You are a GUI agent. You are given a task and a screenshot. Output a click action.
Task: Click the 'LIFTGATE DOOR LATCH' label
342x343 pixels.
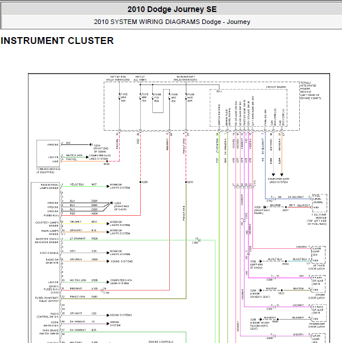317,267
